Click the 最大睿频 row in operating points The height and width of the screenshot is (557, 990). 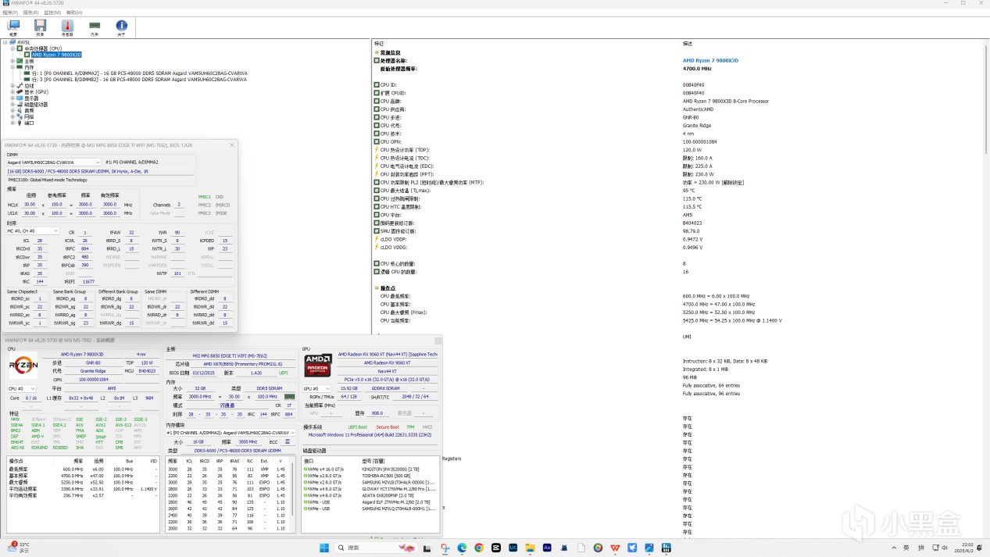pyautogui.click(x=83, y=482)
